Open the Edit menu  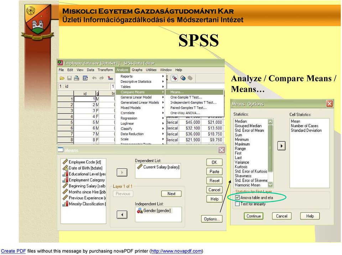click(x=70, y=70)
